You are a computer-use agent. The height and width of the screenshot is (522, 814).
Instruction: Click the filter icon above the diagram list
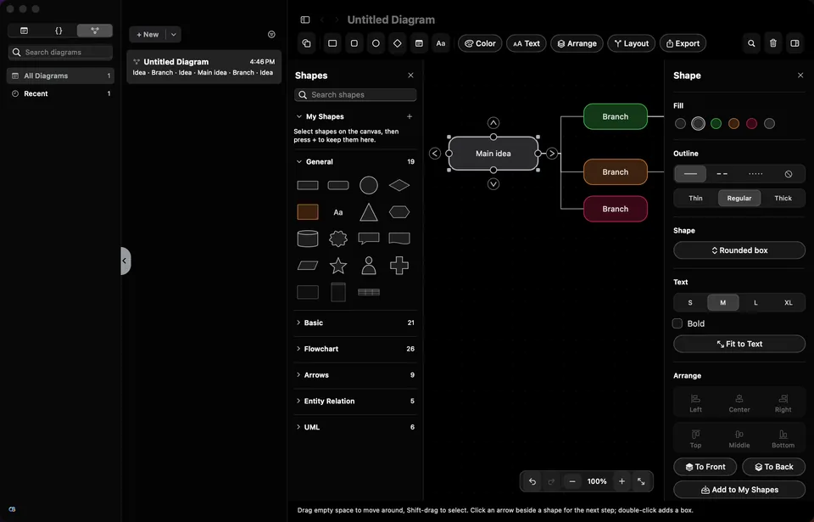coord(271,34)
